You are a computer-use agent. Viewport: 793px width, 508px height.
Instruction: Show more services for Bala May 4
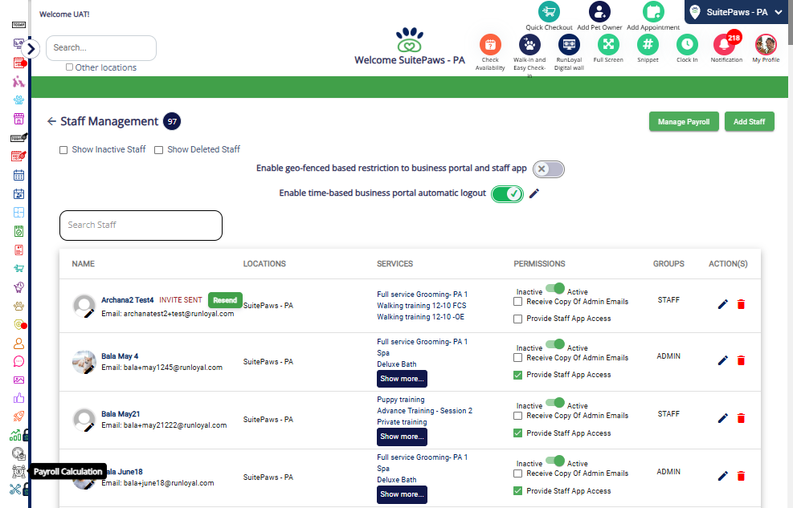click(x=402, y=379)
